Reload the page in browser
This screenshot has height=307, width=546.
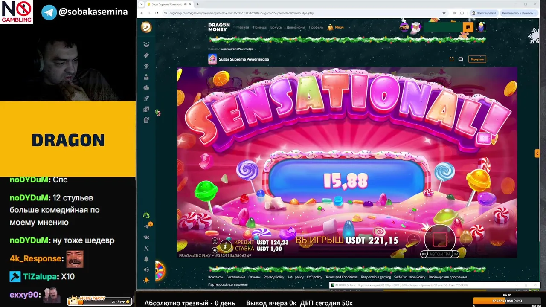(x=156, y=13)
